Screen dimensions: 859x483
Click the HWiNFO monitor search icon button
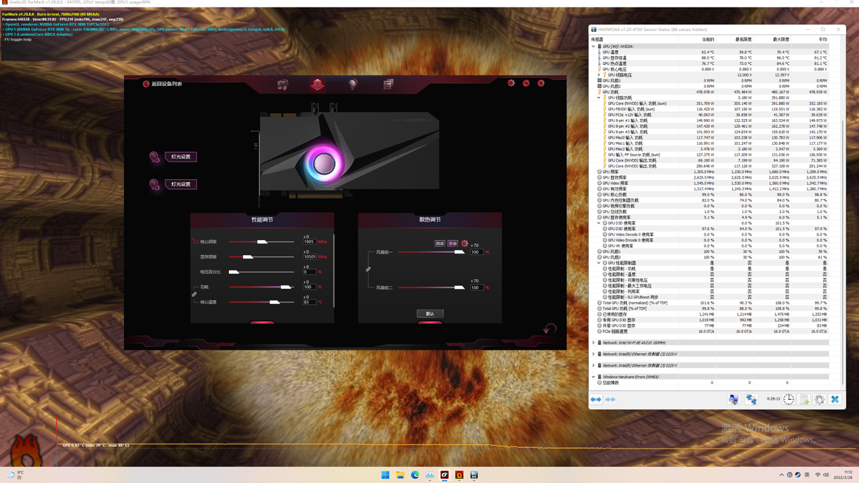pos(734,399)
